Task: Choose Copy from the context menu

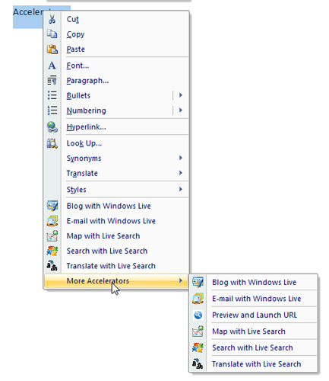Action: [x=116, y=34]
